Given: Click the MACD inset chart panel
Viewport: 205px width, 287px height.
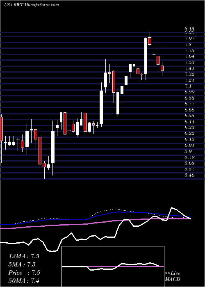Looking at the screenshot, I should click(x=113, y=266).
